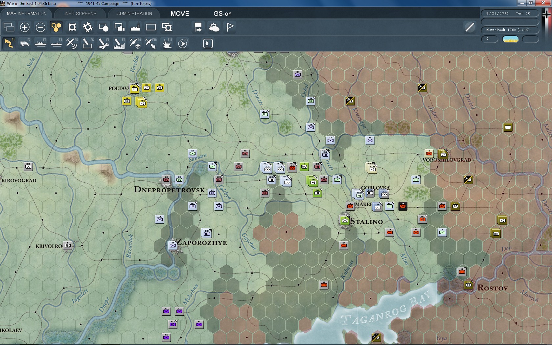552x345 pixels.
Task: Select F3 naval transport mode
Action: [41, 43]
